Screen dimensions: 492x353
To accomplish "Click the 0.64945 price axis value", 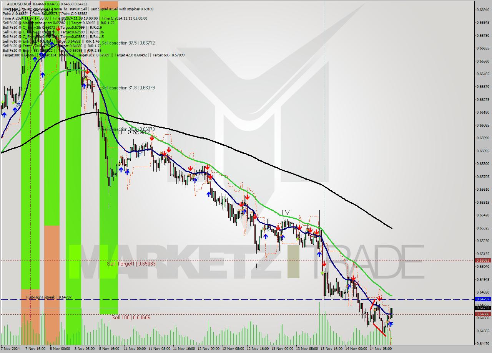I will [483, 279].
